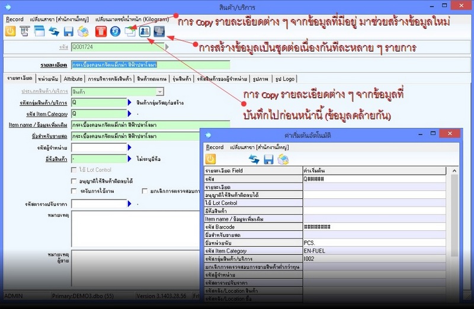Click the save icon in the default values dialog
The height and width of the screenshot is (309, 474).
pos(269,159)
